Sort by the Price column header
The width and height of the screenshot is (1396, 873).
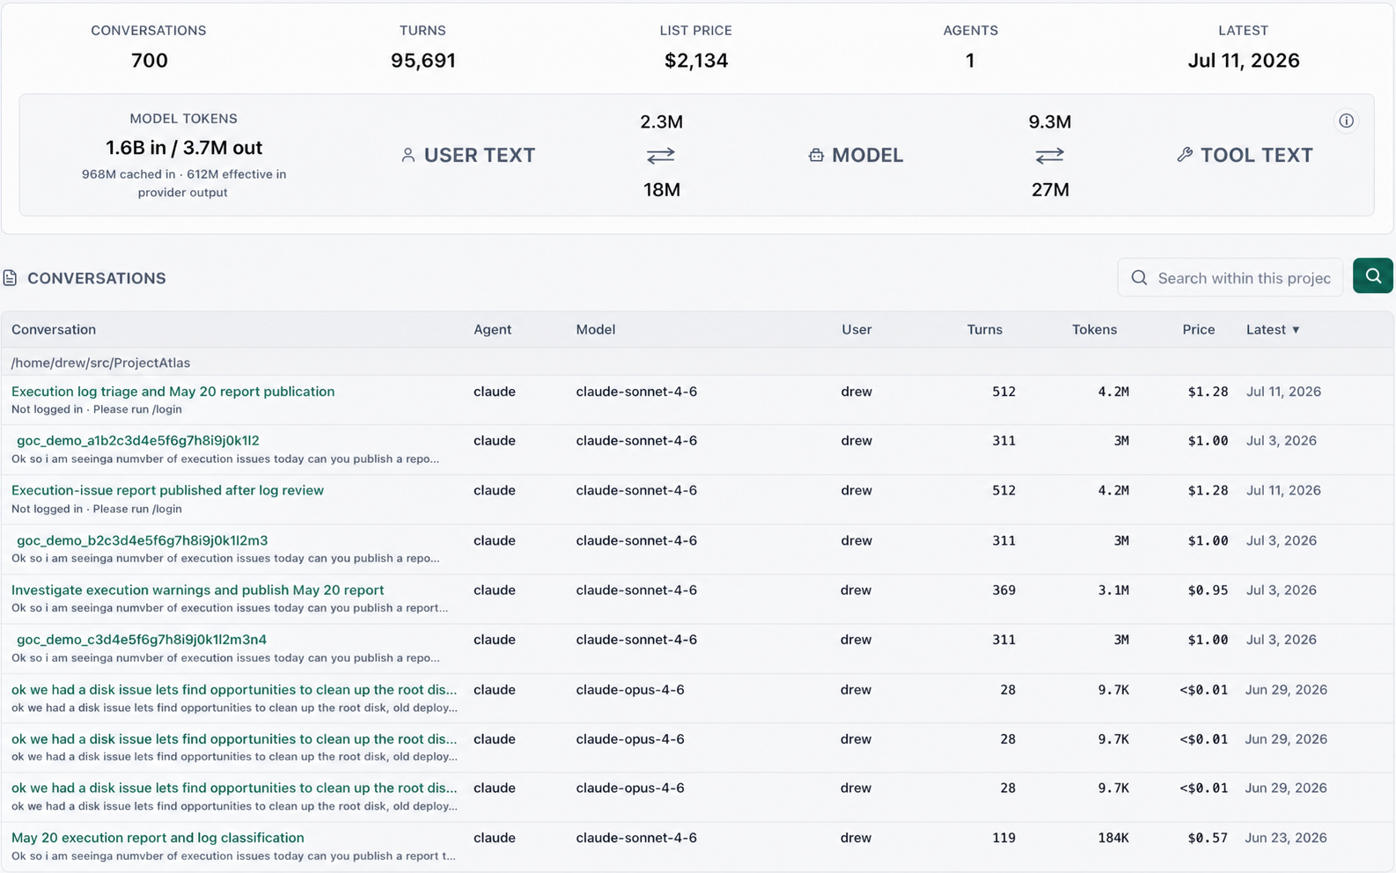pos(1198,329)
